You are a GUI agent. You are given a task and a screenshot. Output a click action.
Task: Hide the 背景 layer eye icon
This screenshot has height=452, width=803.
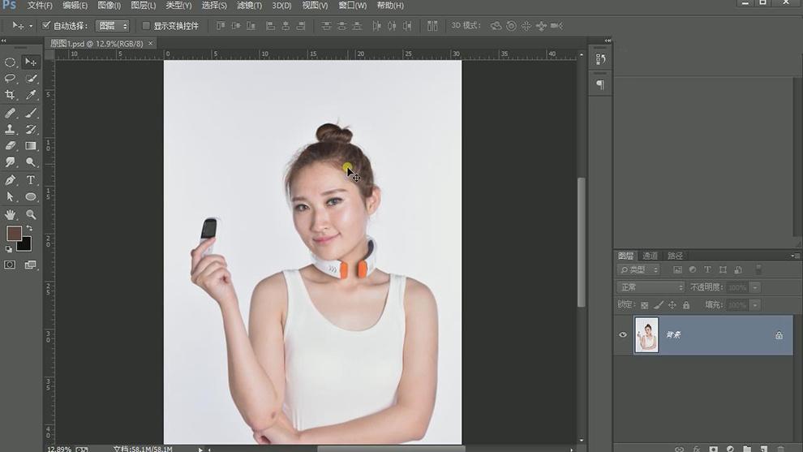tap(623, 334)
